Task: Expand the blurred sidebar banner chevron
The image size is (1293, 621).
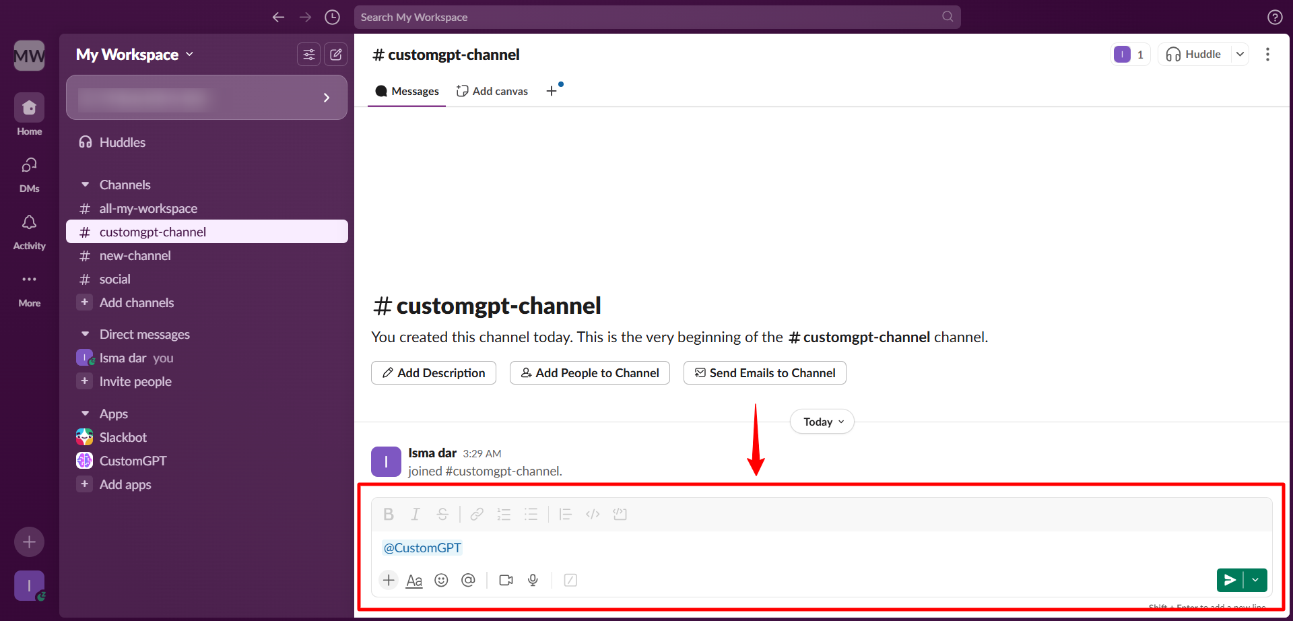Action: (327, 98)
